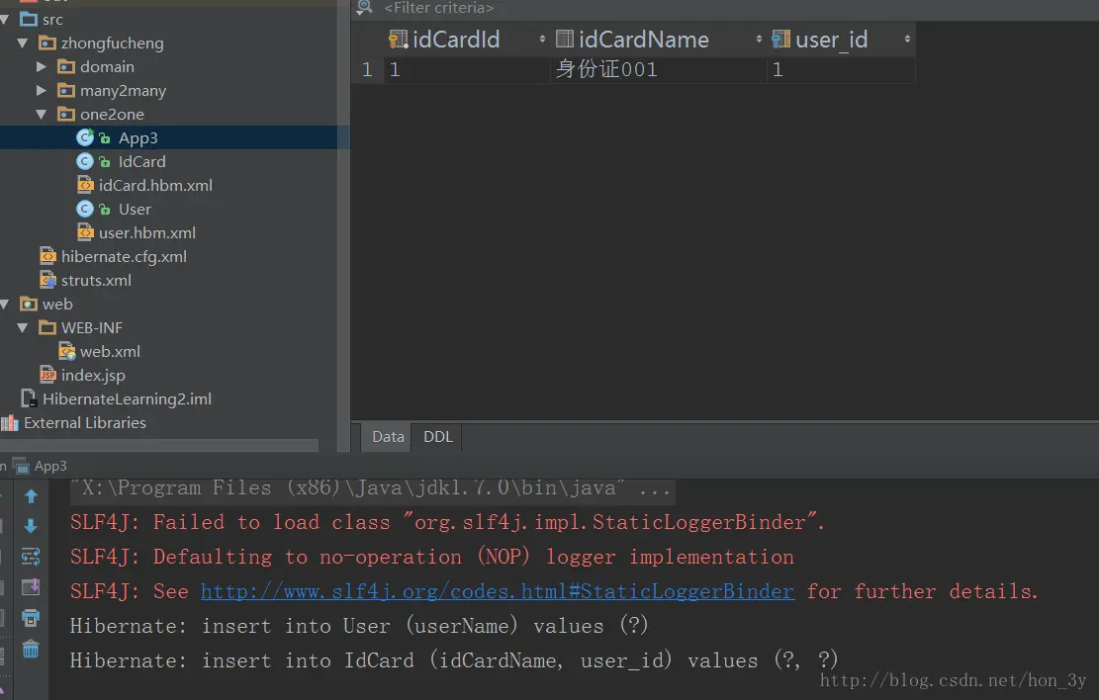
Task: Click HibernateLearning2.iml file icon
Action: [x=29, y=398]
